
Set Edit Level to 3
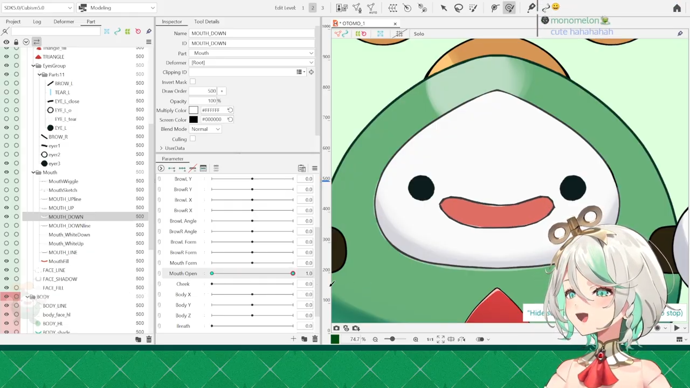pos(322,8)
